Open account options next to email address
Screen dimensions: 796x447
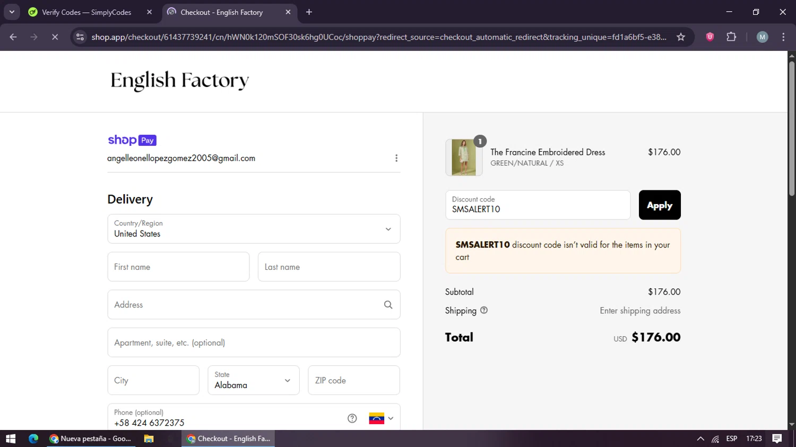click(x=396, y=158)
